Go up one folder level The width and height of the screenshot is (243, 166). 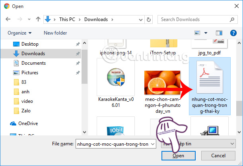38,19
